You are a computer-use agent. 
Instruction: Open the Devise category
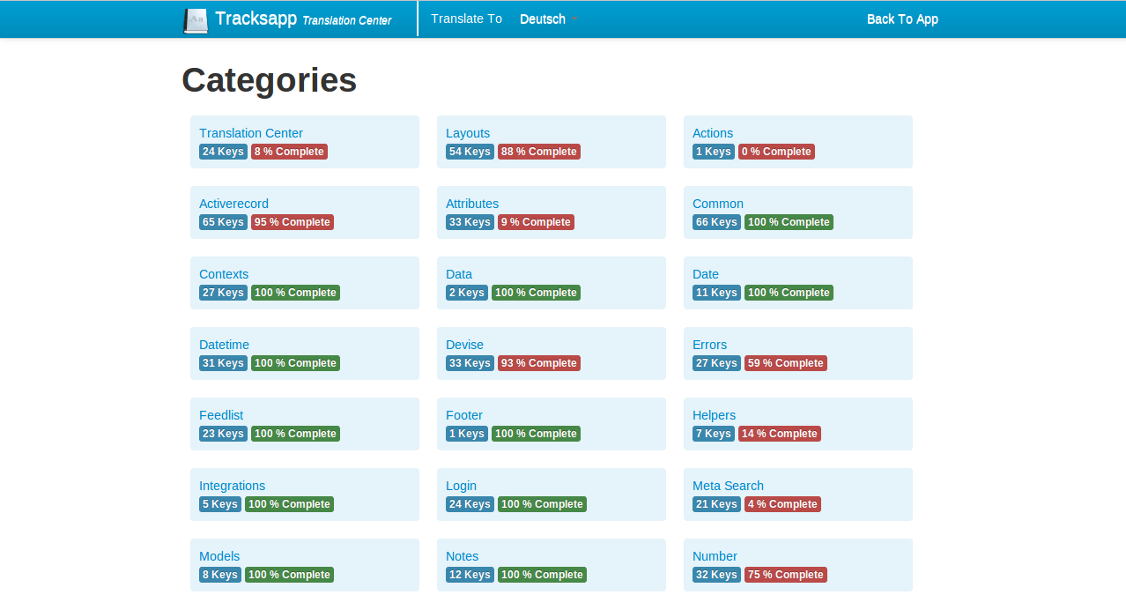click(x=464, y=345)
